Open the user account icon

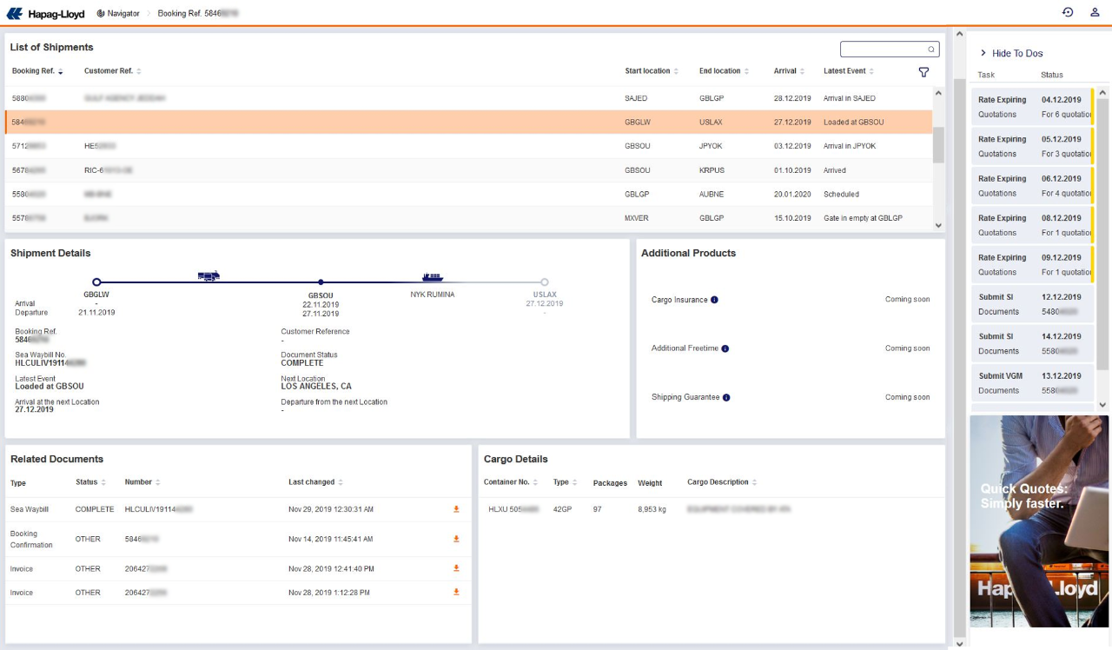point(1094,12)
